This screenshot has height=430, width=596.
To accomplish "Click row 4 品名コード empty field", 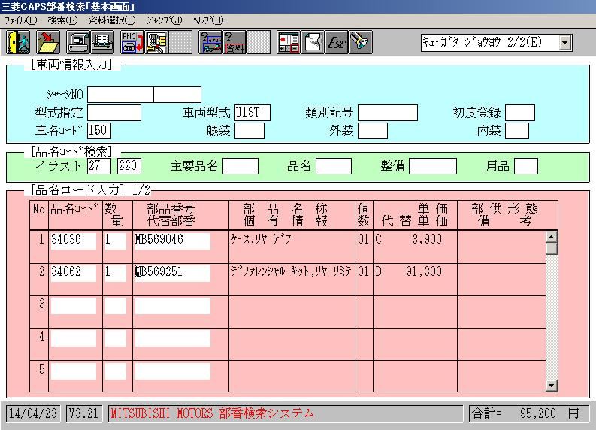I will [x=74, y=338].
